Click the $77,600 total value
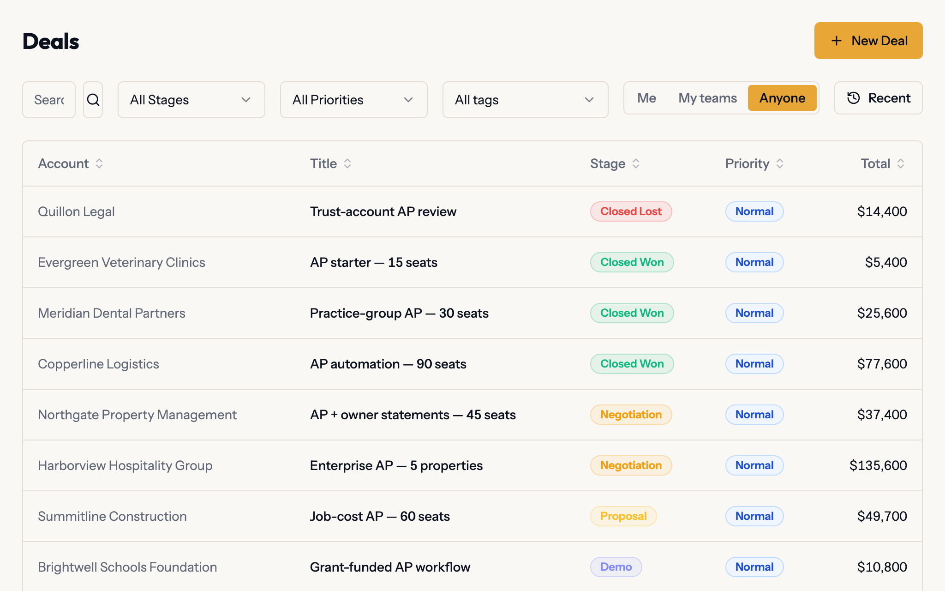 click(882, 364)
